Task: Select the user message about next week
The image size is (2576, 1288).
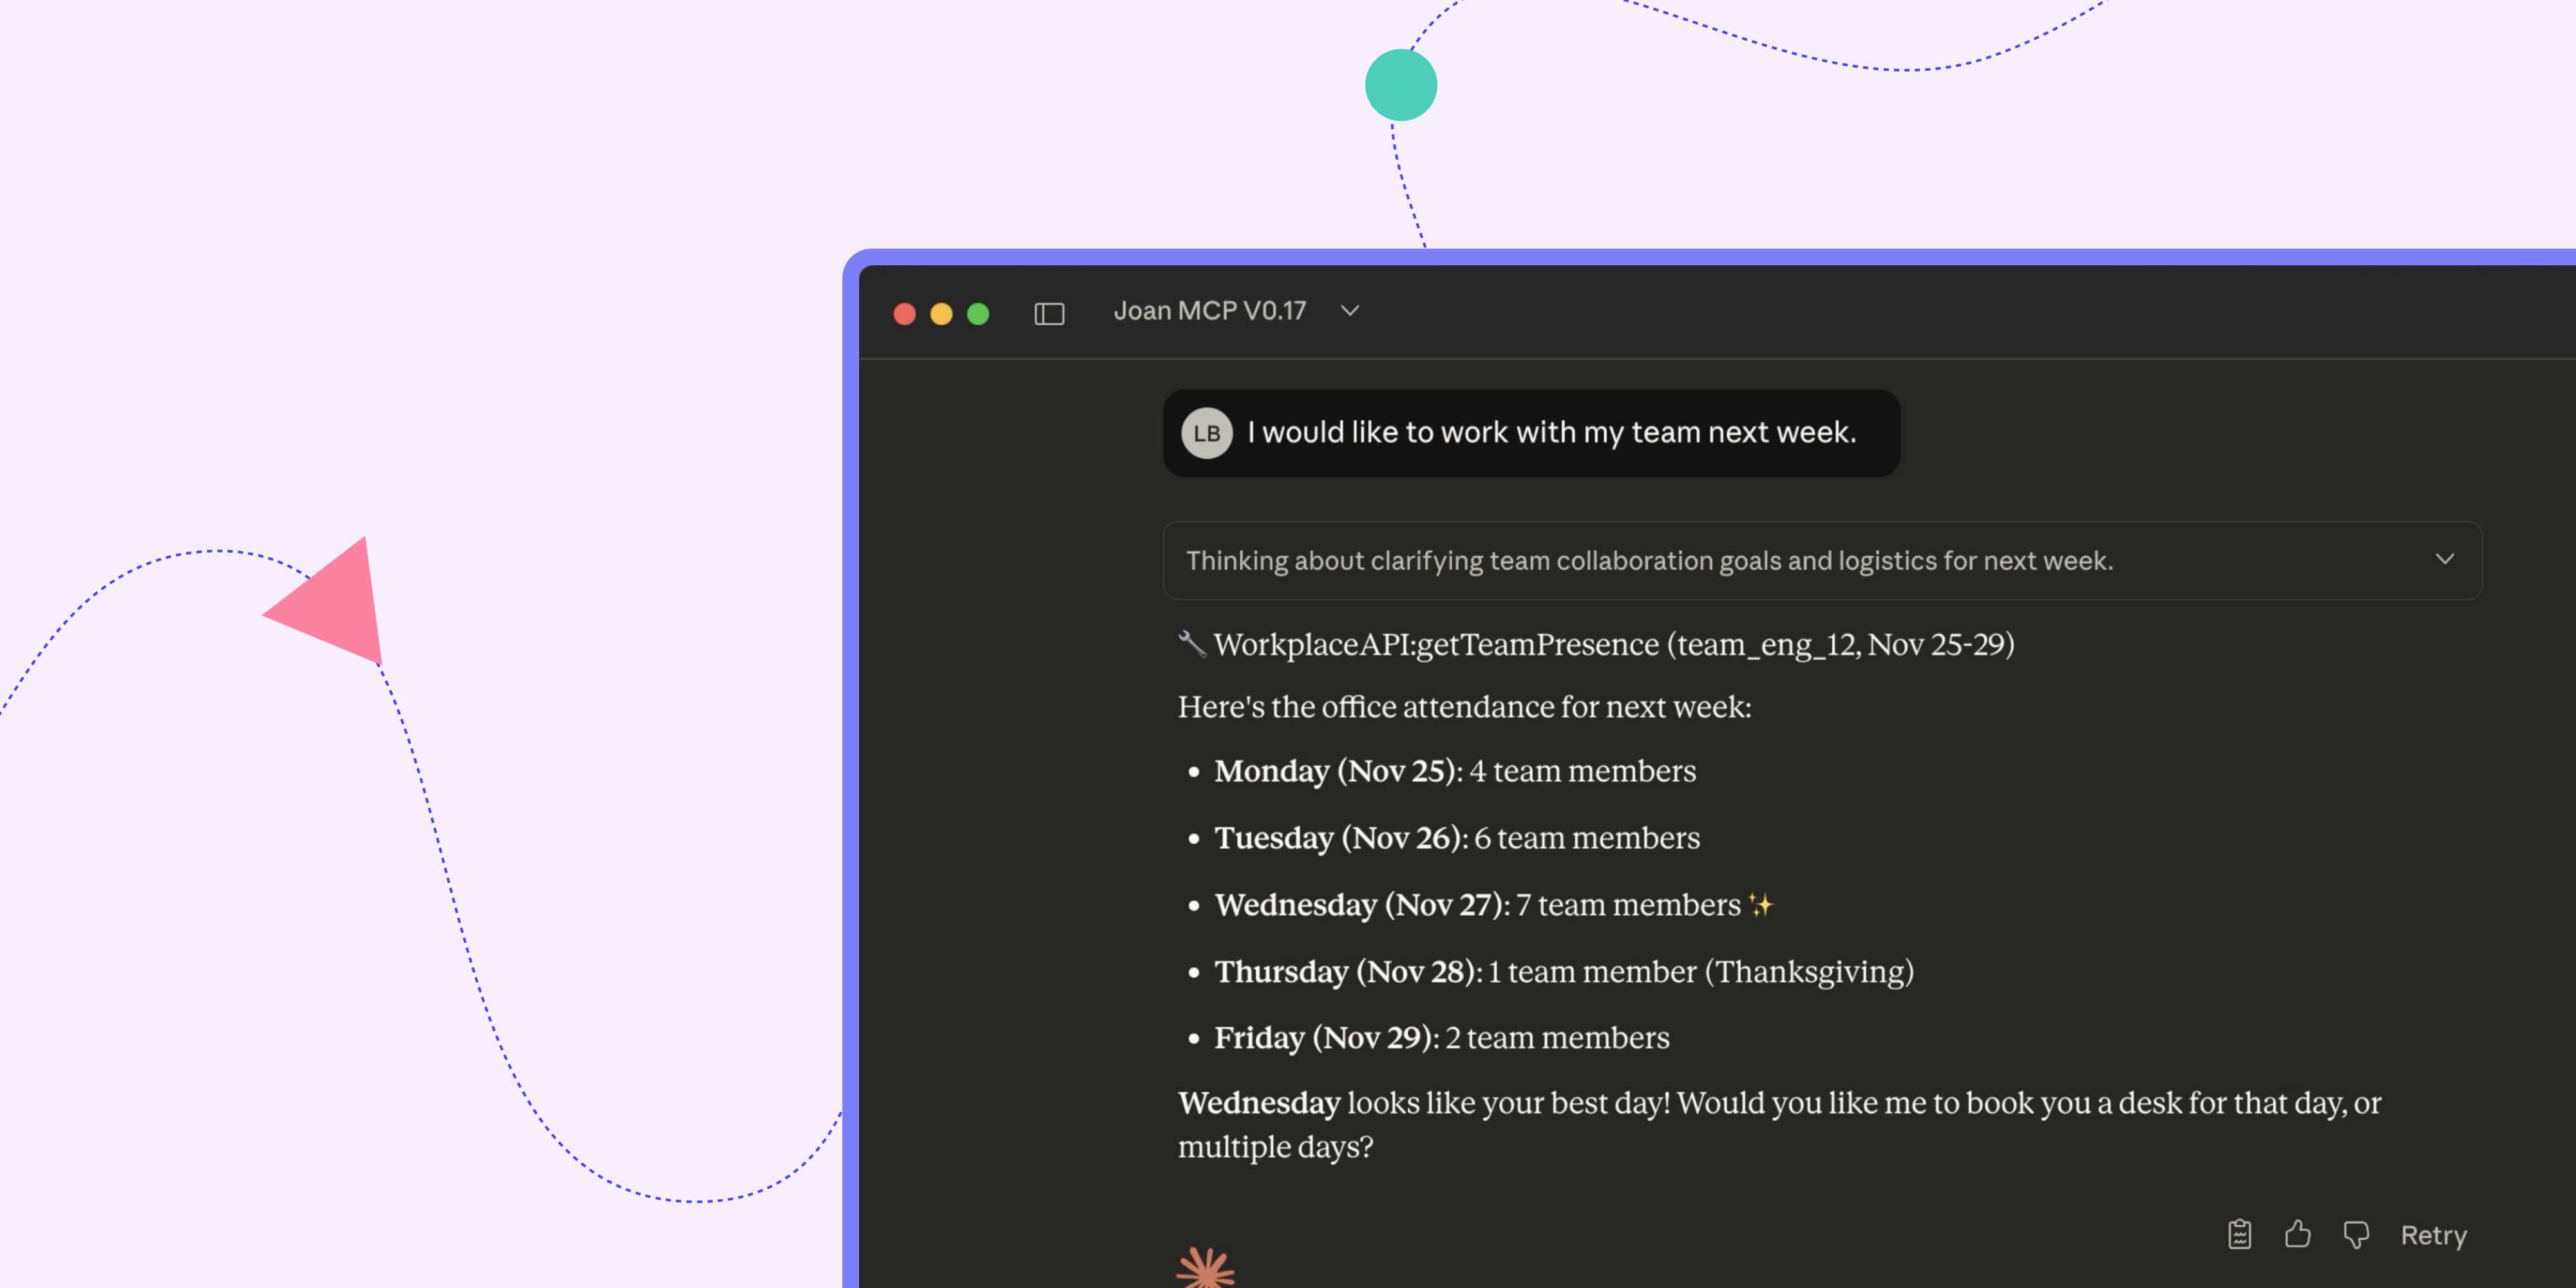Action: pos(1551,433)
